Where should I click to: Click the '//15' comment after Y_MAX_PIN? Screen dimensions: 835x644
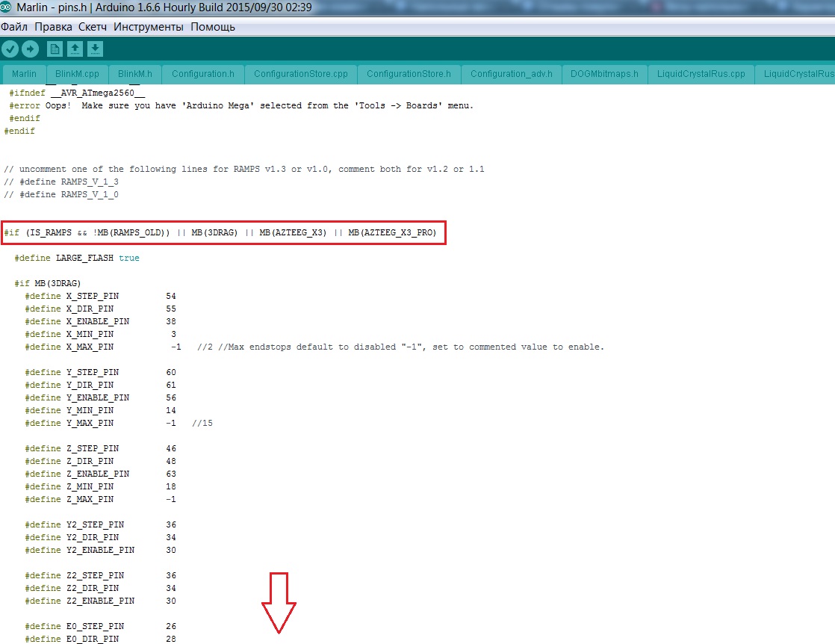(202, 423)
